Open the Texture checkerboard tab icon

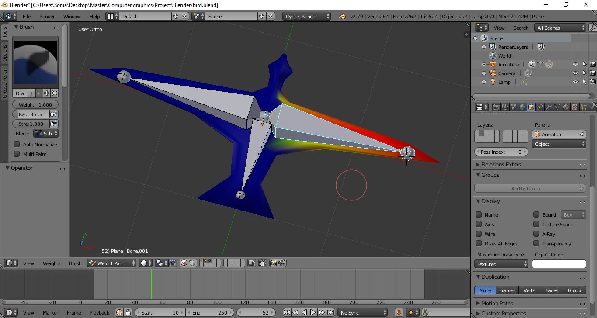point(575,107)
